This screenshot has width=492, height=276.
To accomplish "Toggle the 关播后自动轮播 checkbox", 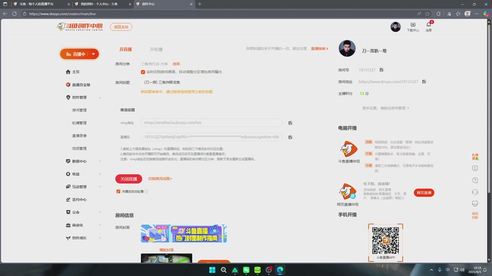I will pos(118,191).
